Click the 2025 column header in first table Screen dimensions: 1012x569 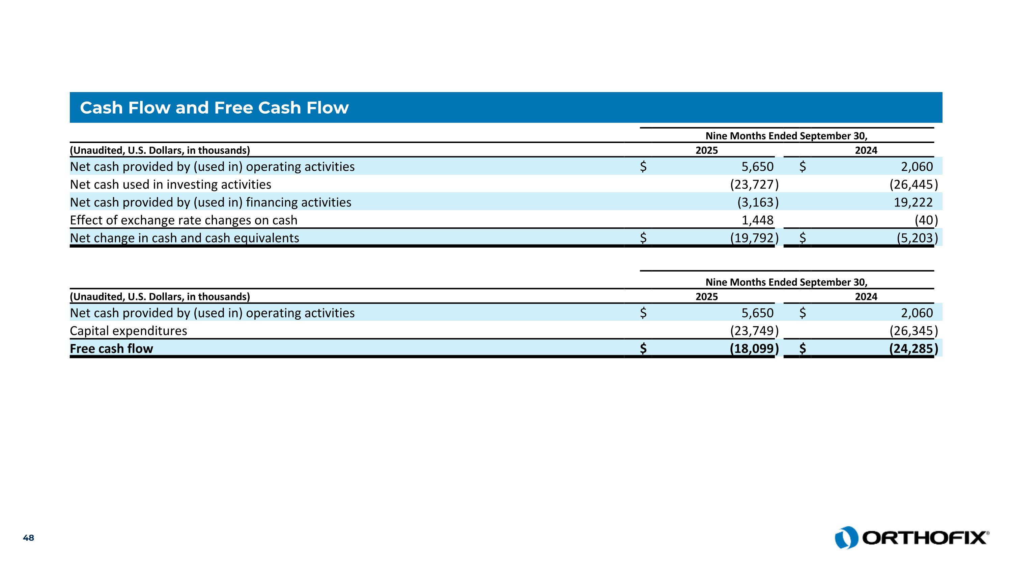coord(706,150)
